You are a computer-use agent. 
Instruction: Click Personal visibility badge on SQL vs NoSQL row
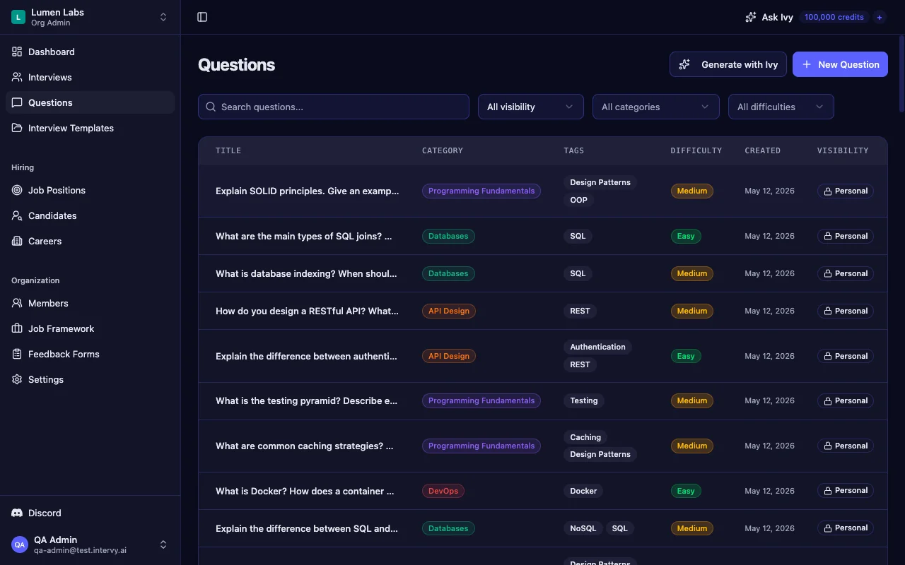(846, 528)
